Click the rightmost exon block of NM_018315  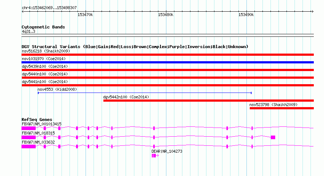(273, 137)
